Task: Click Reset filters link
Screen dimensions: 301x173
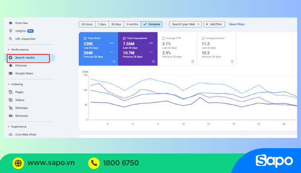Action: [237, 24]
